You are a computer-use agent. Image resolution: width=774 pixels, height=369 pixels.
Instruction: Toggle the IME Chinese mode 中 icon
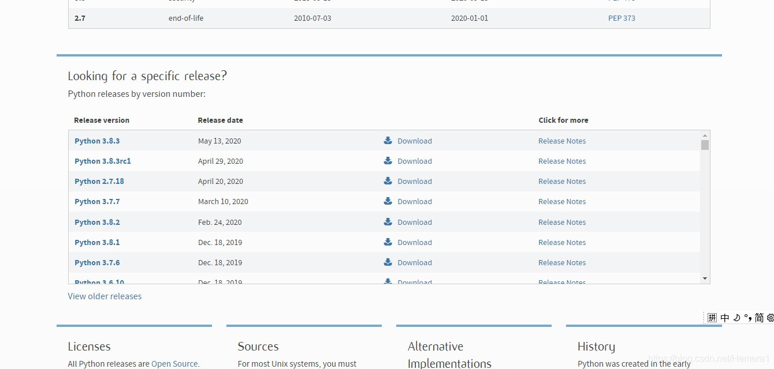coord(725,318)
